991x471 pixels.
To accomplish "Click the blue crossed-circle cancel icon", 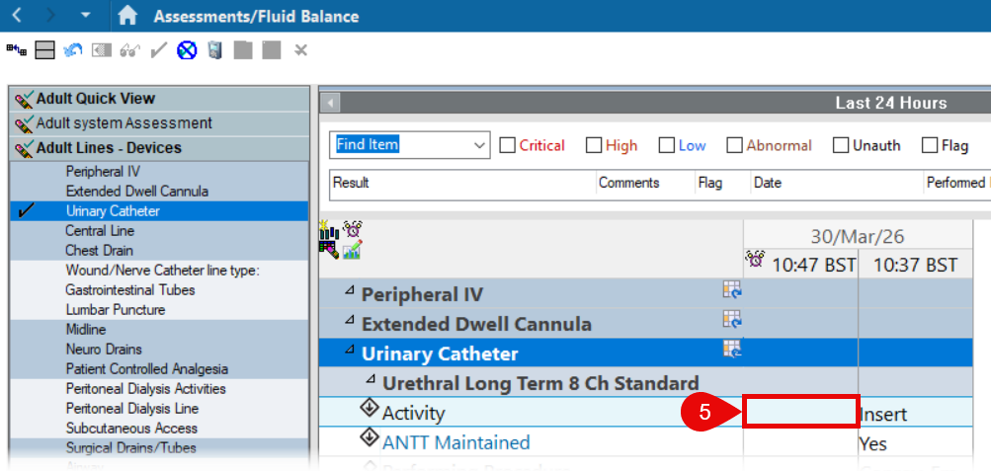I will [x=187, y=49].
